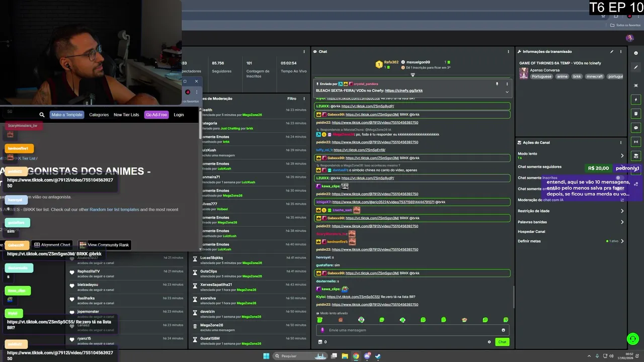Collapse the pinned message with the chevron
This screenshot has width=644, height=362.
507,92
